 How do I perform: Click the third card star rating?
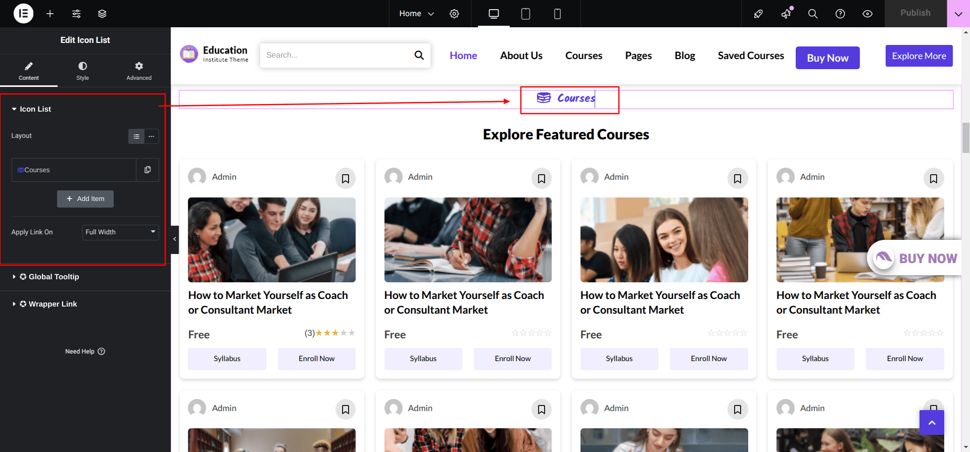click(x=727, y=333)
